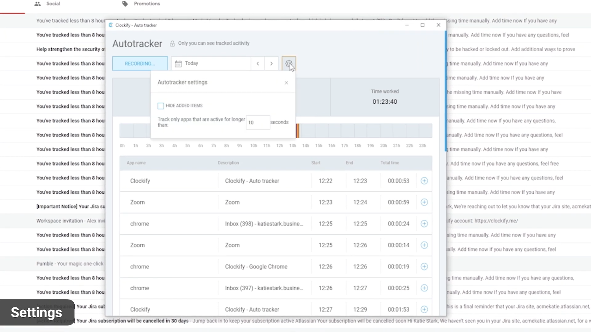Switch to Gmail Social tab

(x=47, y=4)
